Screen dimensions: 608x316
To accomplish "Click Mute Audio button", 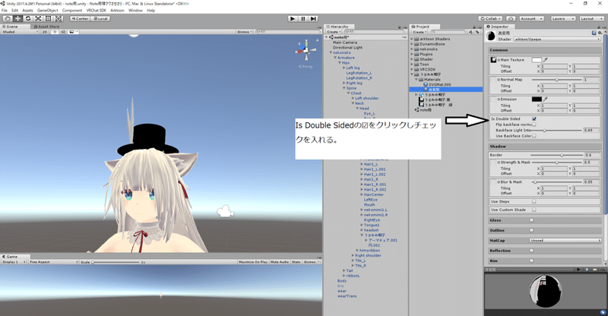I will pyautogui.click(x=280, y=262).
